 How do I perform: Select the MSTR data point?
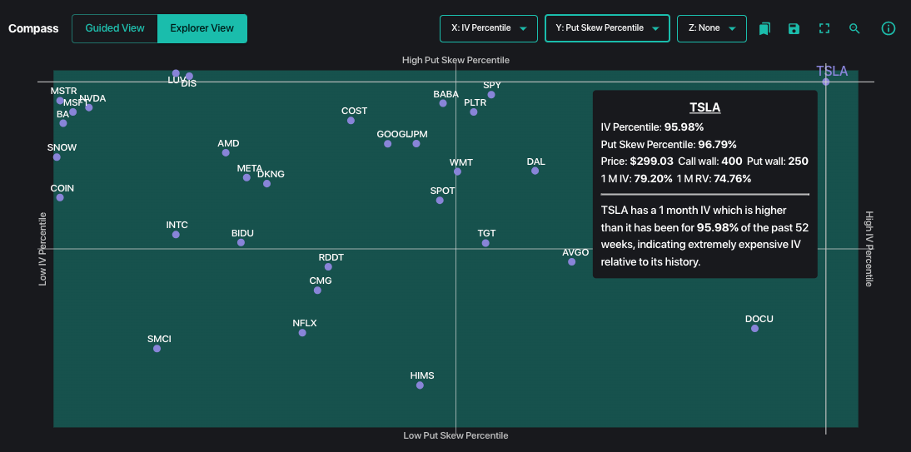tap(60, 101)
